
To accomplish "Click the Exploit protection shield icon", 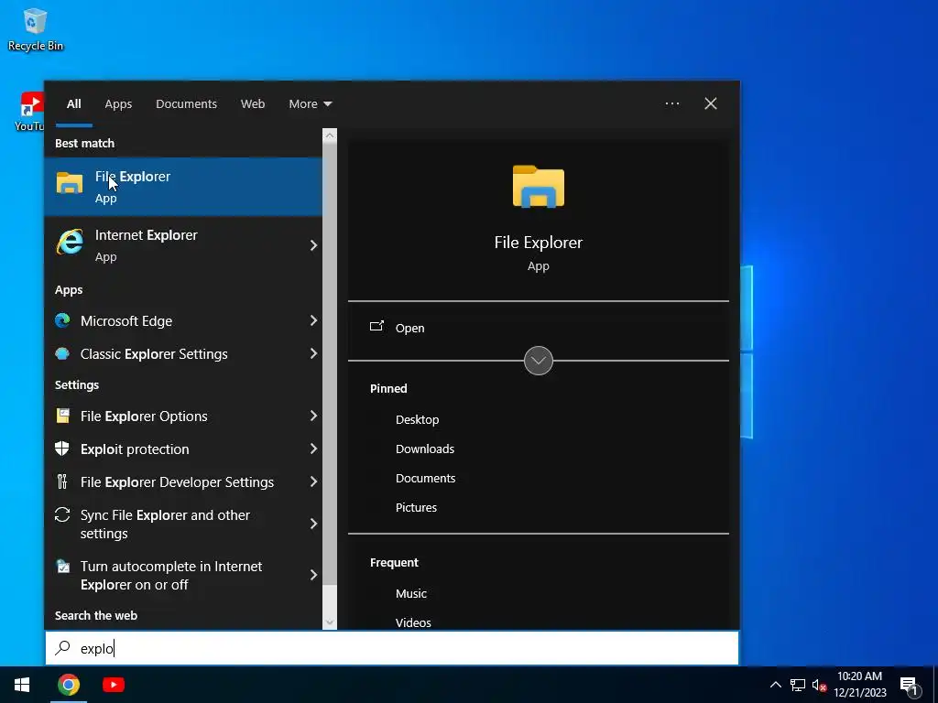I will pos(62,449).
